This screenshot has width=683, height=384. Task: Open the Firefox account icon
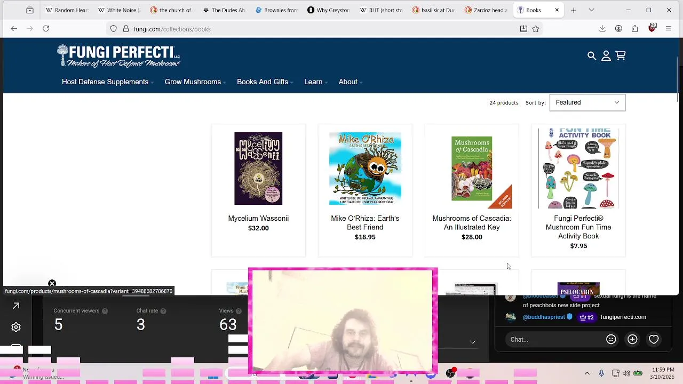[618, 29]
